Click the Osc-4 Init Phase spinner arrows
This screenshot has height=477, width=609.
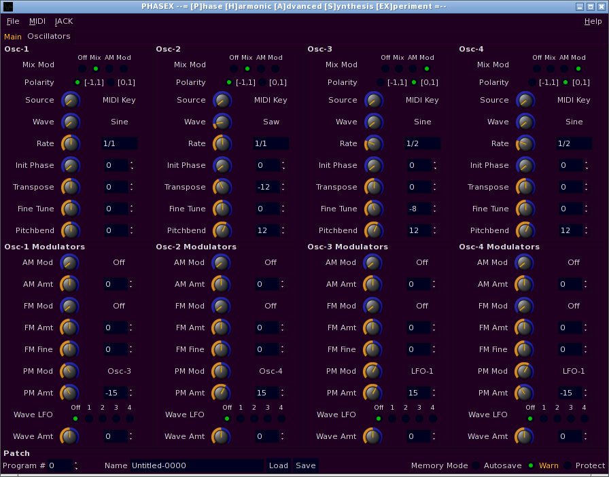pos(586,166)
